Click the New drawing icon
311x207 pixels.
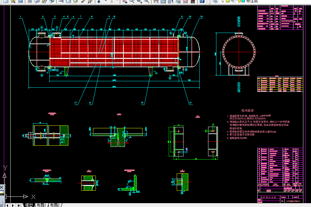(x=5, y=1)
